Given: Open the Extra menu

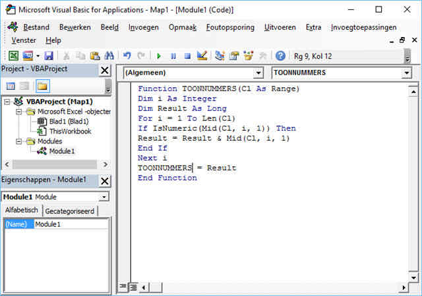Looking at the screenshot, I should [x=314, y=27].
